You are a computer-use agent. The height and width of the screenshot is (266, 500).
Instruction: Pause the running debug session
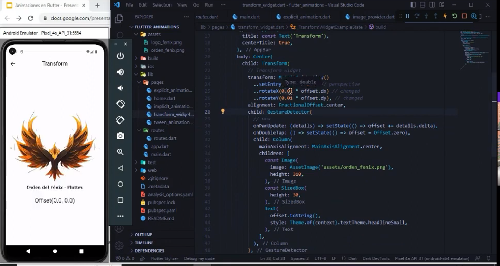pos(407,16)
